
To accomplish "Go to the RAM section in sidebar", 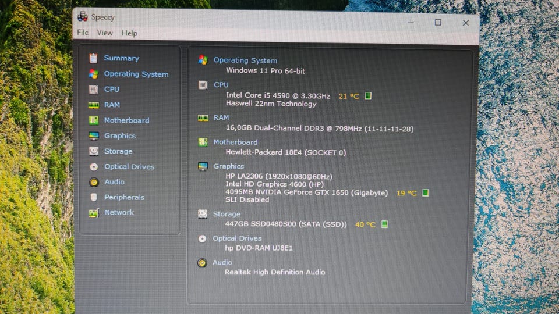I will (x=112, y=105).
